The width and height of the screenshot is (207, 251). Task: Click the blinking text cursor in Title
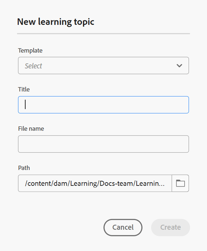tap(25, 104)
